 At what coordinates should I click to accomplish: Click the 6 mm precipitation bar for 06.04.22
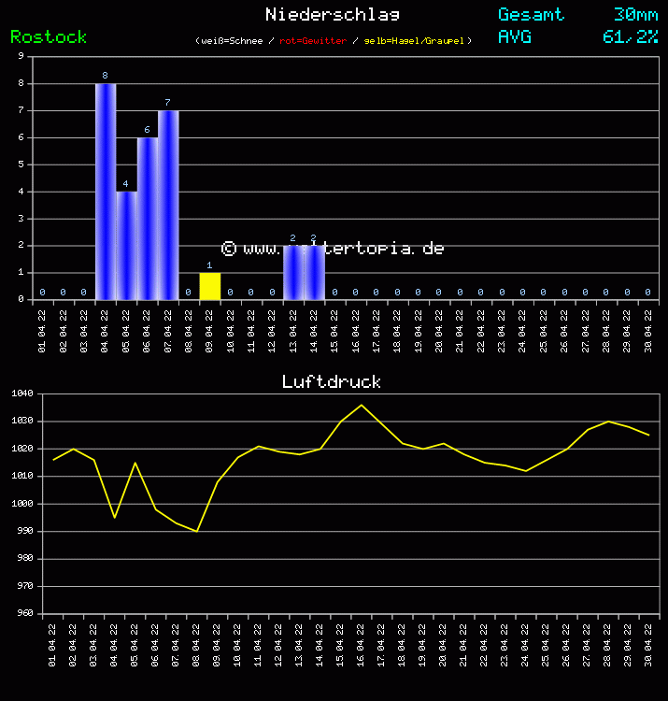coord(147,219)
